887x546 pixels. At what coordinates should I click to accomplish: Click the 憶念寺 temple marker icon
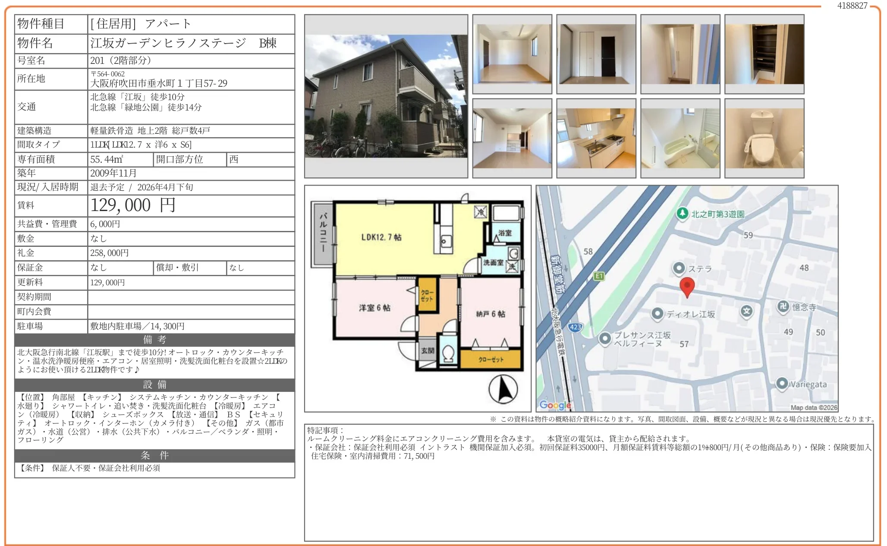pyautogui.click(x=783, y=307)
